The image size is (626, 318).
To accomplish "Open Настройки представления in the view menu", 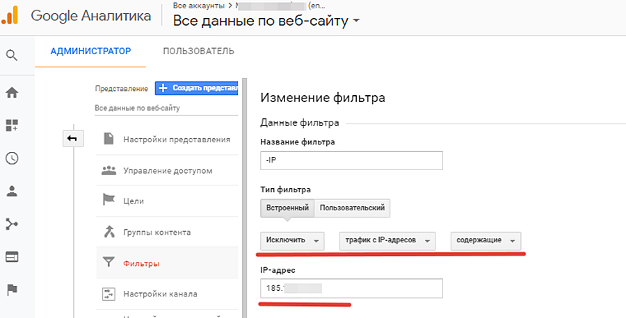I will [x=176, y=139].
